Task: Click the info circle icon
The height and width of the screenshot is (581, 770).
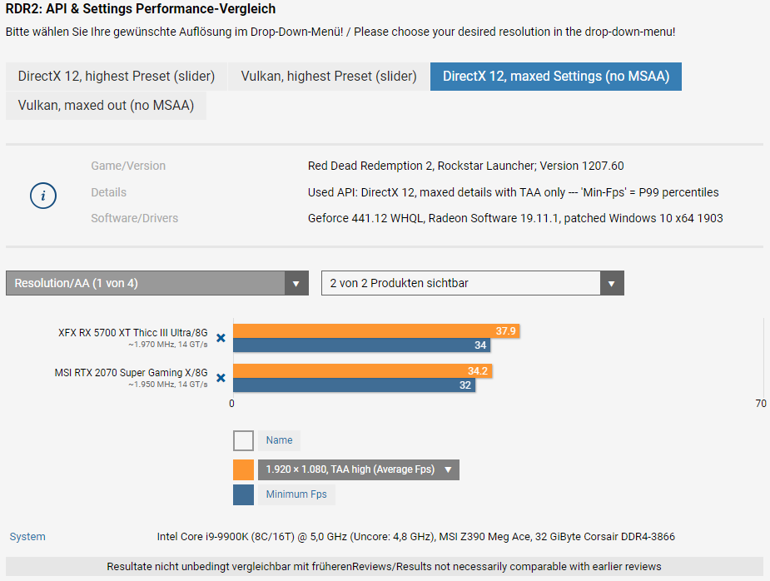Action: click(x=43, y=196)
